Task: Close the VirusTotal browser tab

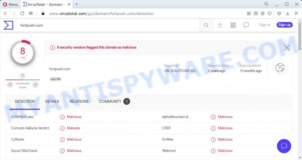Action: (69, 4)
